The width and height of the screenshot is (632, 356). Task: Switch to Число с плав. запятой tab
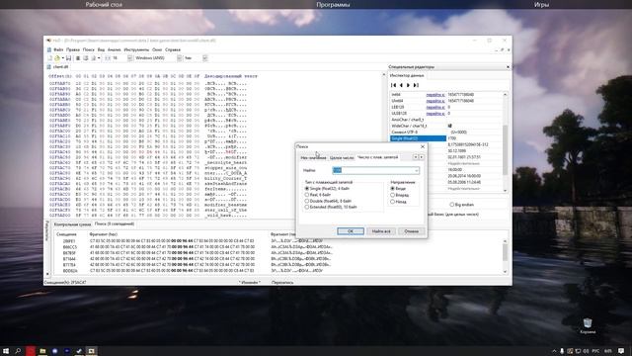[377, 157]
